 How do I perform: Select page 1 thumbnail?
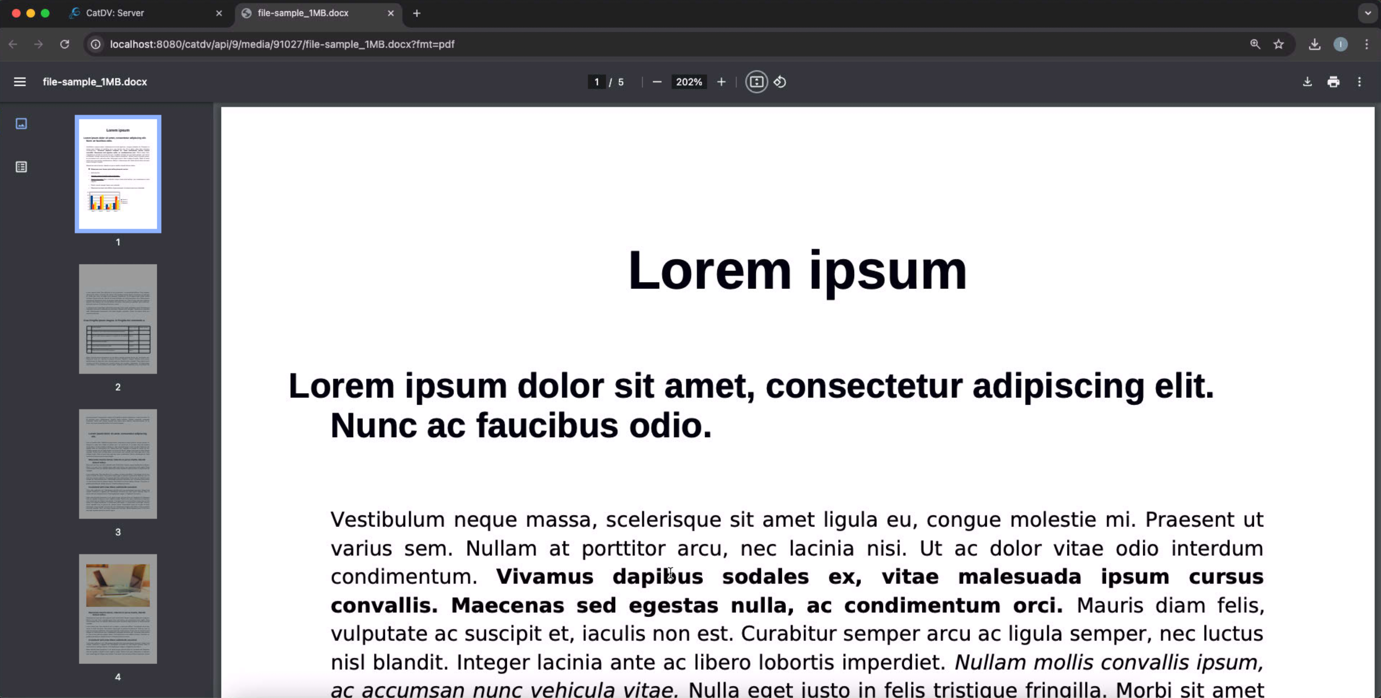pyautogui.click(x=118, y=174)
